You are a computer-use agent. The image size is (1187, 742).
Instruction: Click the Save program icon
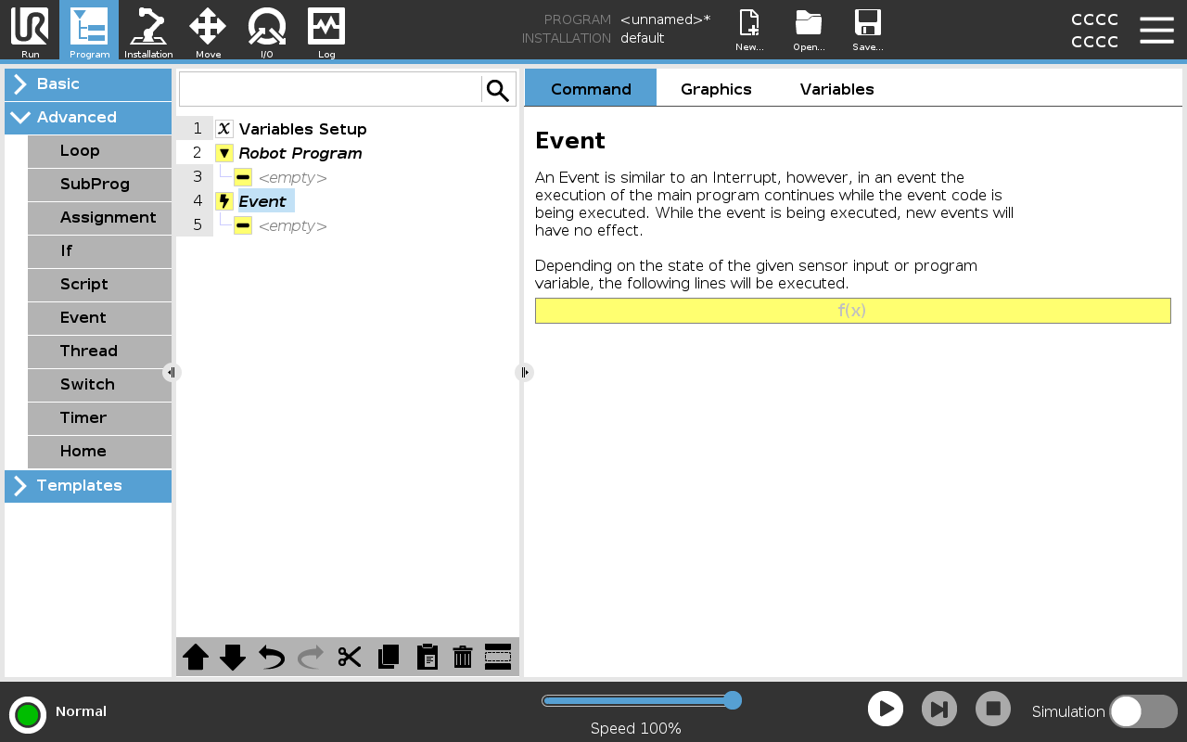pyautogui.click(x=867, y=31)
